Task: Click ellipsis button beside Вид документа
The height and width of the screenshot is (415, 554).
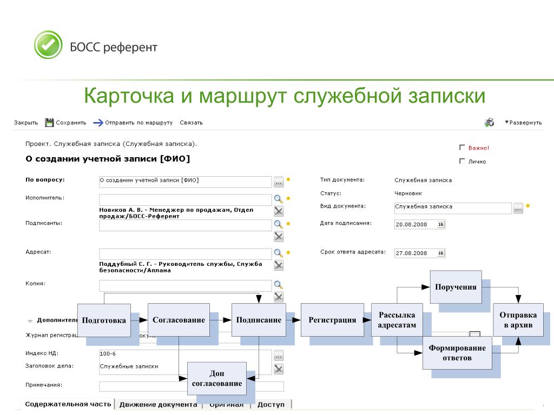Action: point(518,208)
